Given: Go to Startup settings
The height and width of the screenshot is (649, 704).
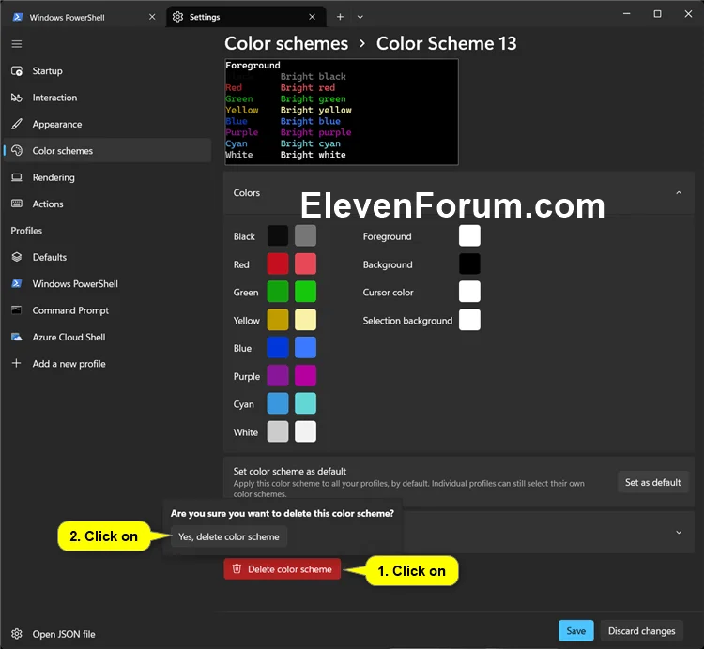Looking at the screenshot, I should tap(107, 71).
